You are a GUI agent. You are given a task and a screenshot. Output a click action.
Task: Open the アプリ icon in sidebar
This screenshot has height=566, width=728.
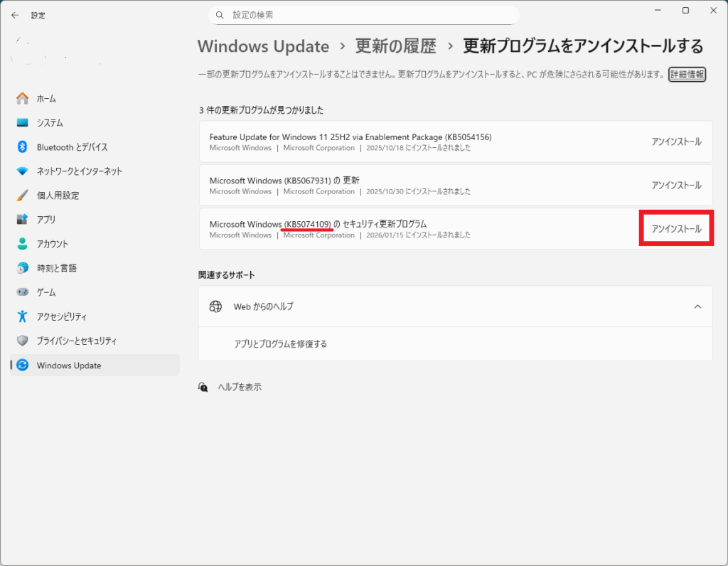(23, 220)
